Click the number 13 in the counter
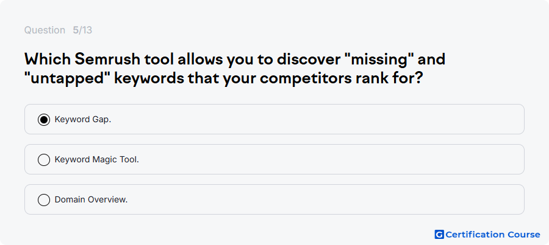 (x=87, y=30)
